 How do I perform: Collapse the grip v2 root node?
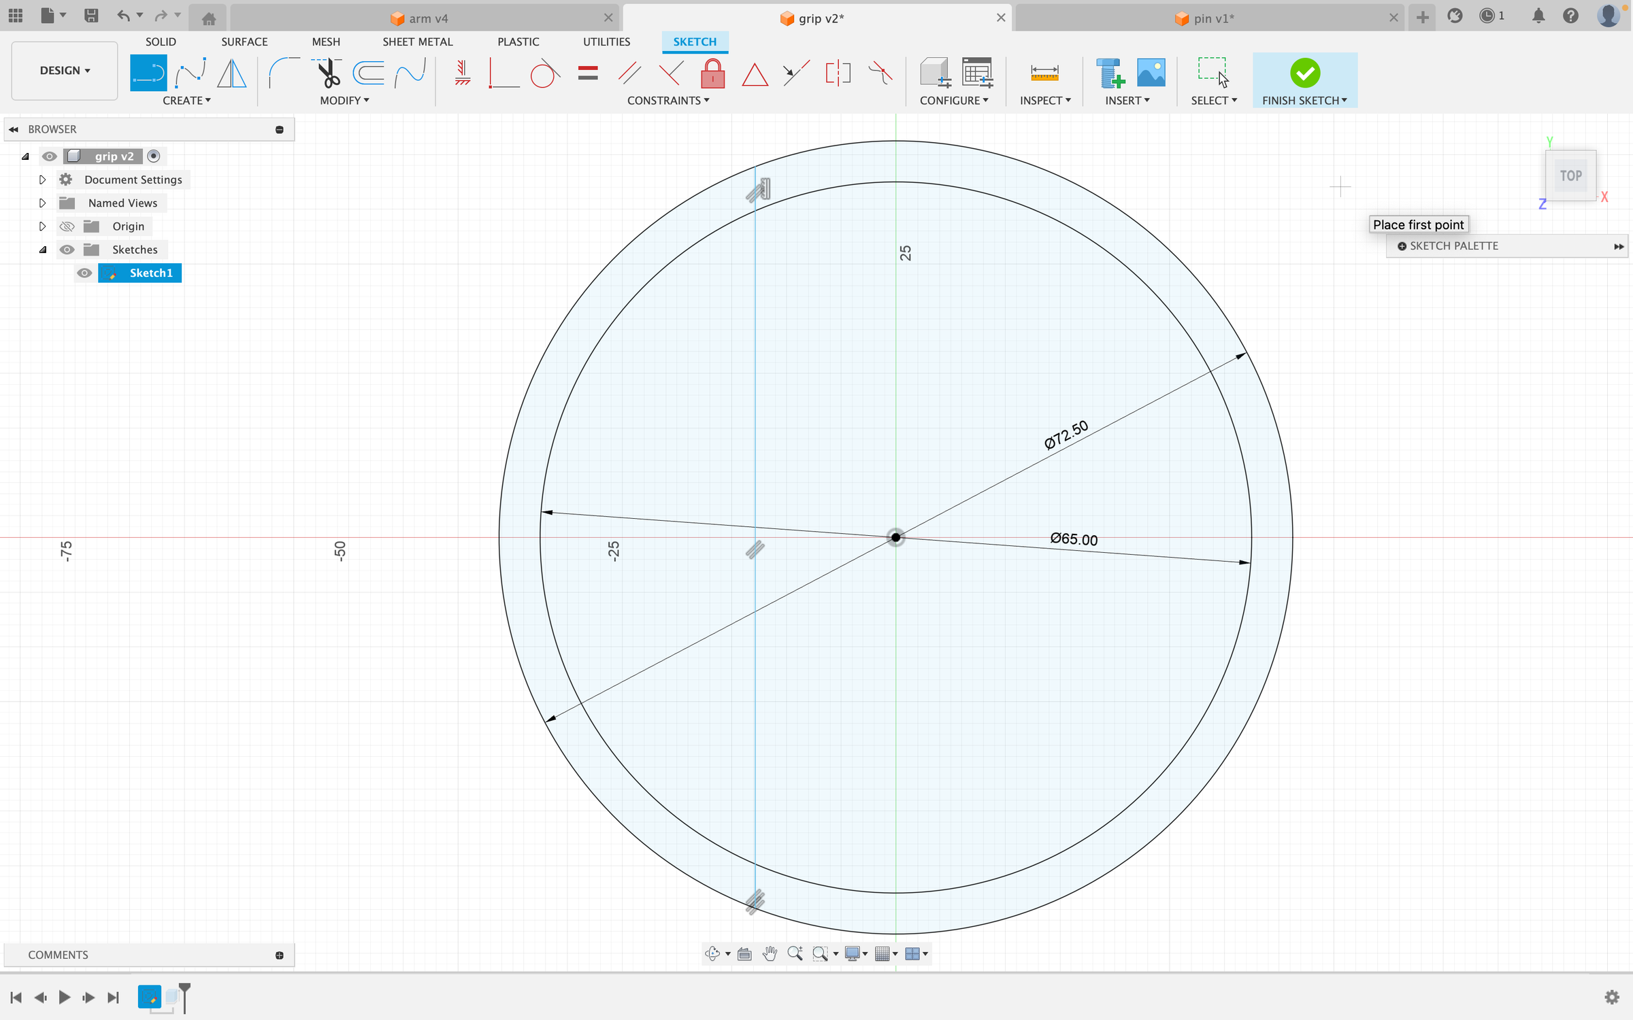(x=25, y=156)
